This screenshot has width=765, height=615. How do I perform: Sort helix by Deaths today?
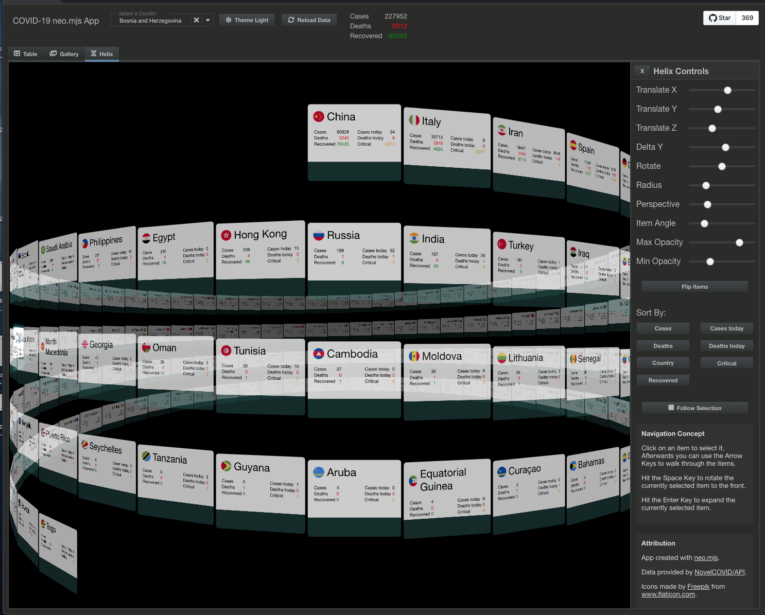click(727, 346)
